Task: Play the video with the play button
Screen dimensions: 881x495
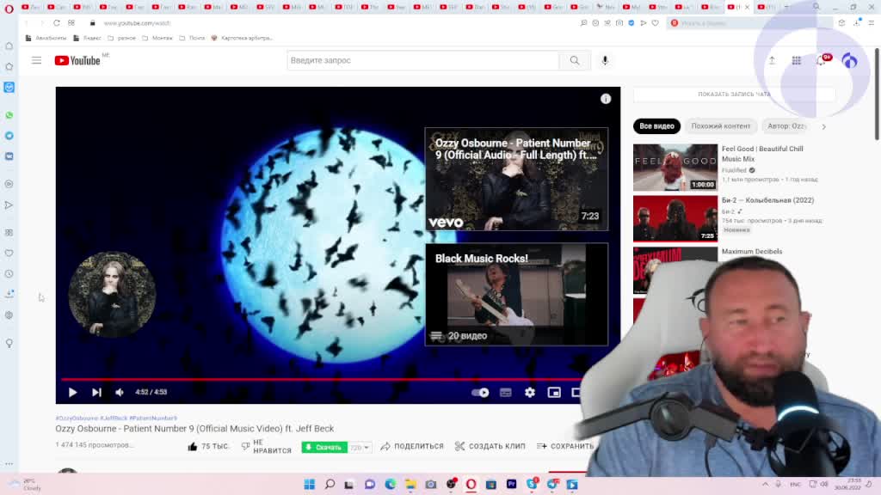Action: 72,392
